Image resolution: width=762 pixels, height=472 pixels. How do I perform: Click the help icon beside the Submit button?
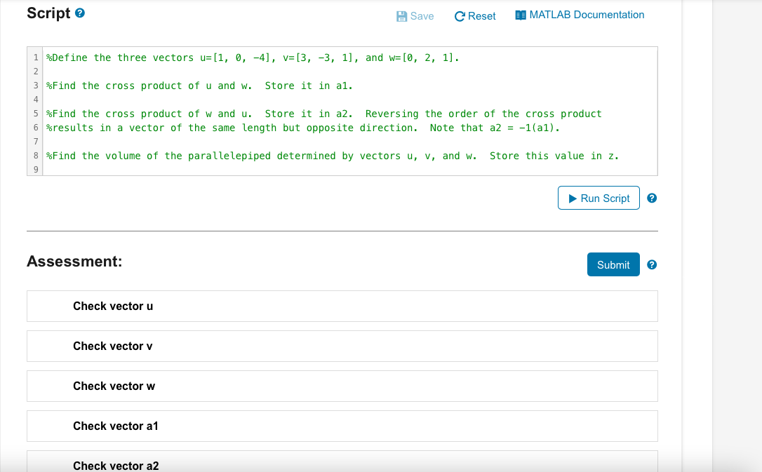651,264
